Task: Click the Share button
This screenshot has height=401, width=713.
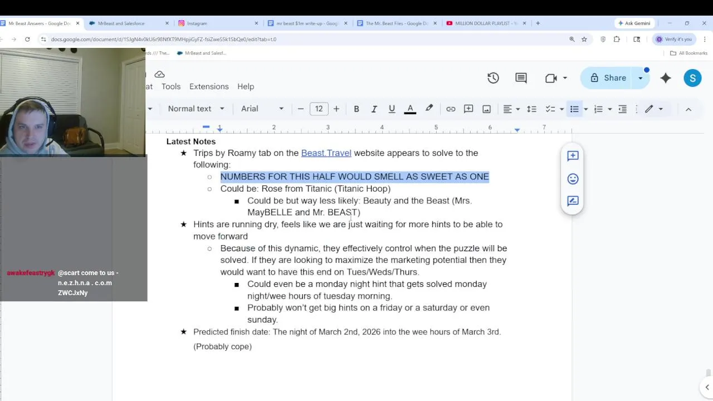Action: pyautogui.click(x=608, y=78)
